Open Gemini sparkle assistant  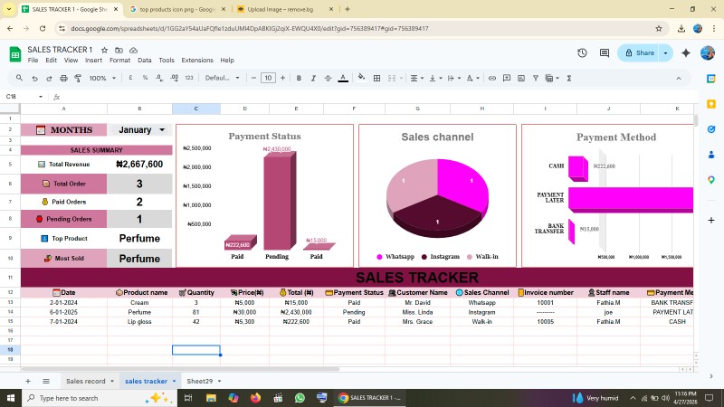pos(686,52)
